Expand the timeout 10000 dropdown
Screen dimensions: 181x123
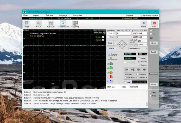pyautogui.click(x=146, y=44)
